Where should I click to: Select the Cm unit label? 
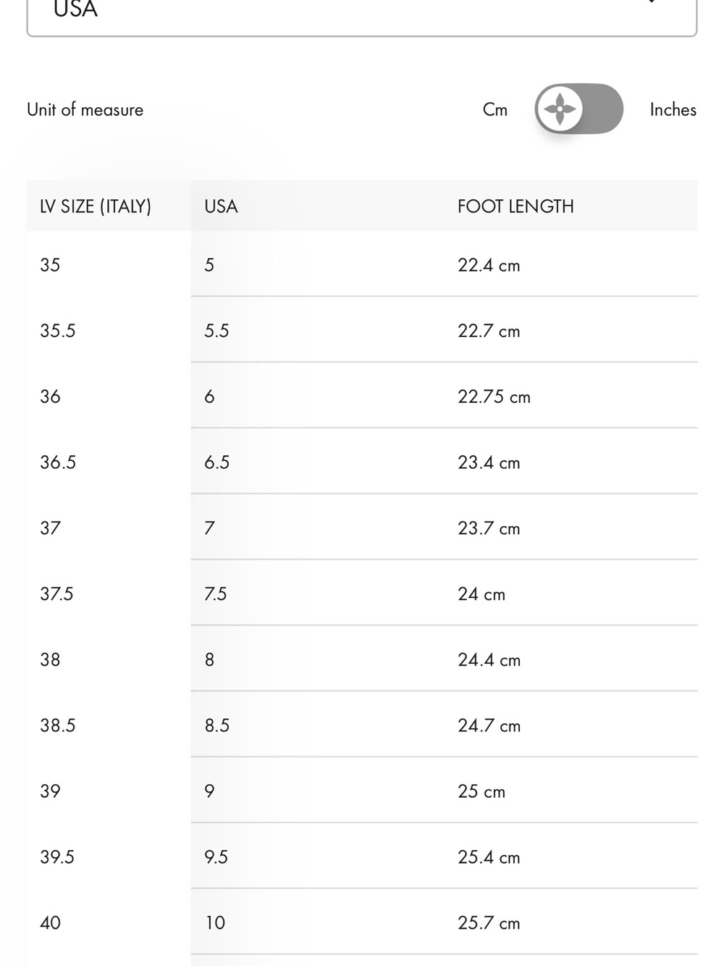pos(495,109)
